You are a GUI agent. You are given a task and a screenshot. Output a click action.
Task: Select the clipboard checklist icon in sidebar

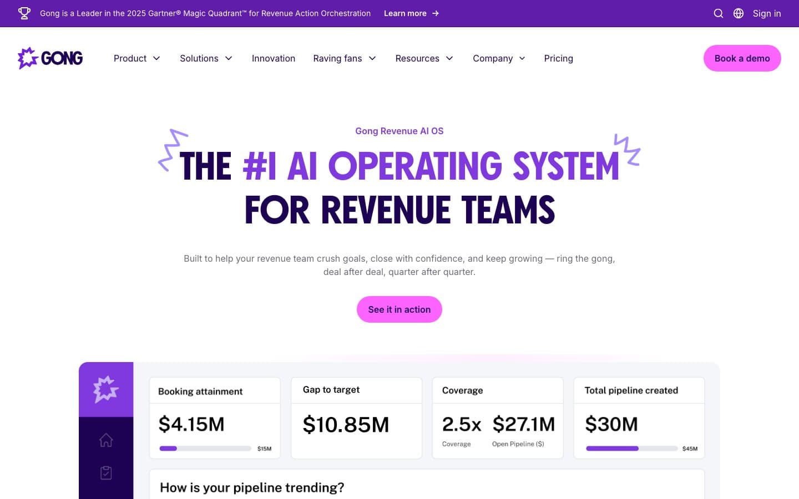(x=106, y=472)
